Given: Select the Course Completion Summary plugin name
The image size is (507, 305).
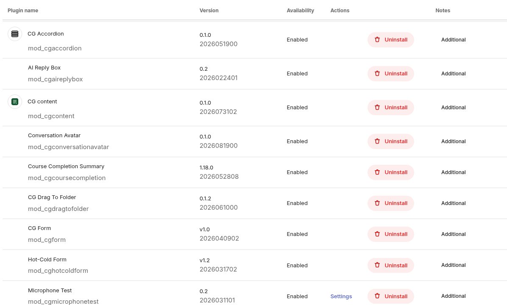Looking at the screenshot, I should (66, 166).
